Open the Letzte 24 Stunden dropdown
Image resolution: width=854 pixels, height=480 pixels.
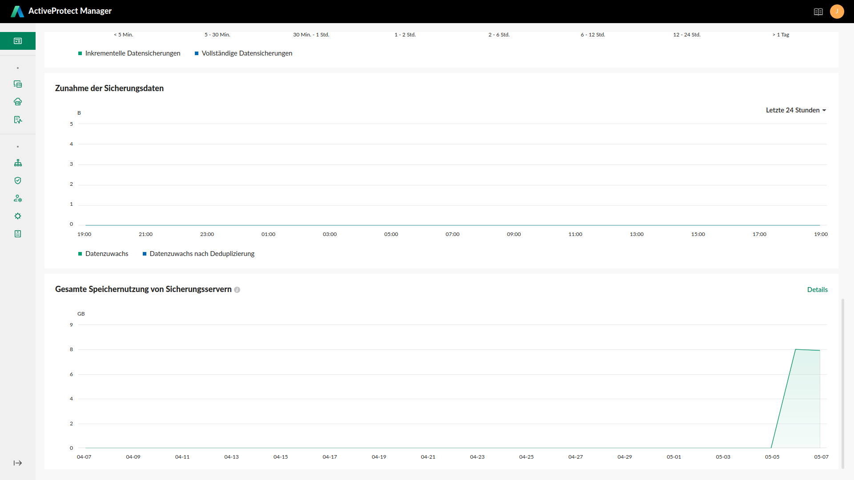[x=795, y=110]
